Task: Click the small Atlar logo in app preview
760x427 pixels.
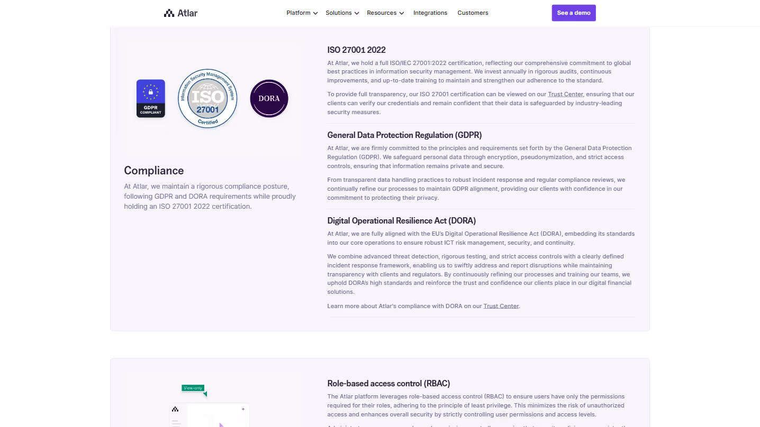Action: pos(175,409)
